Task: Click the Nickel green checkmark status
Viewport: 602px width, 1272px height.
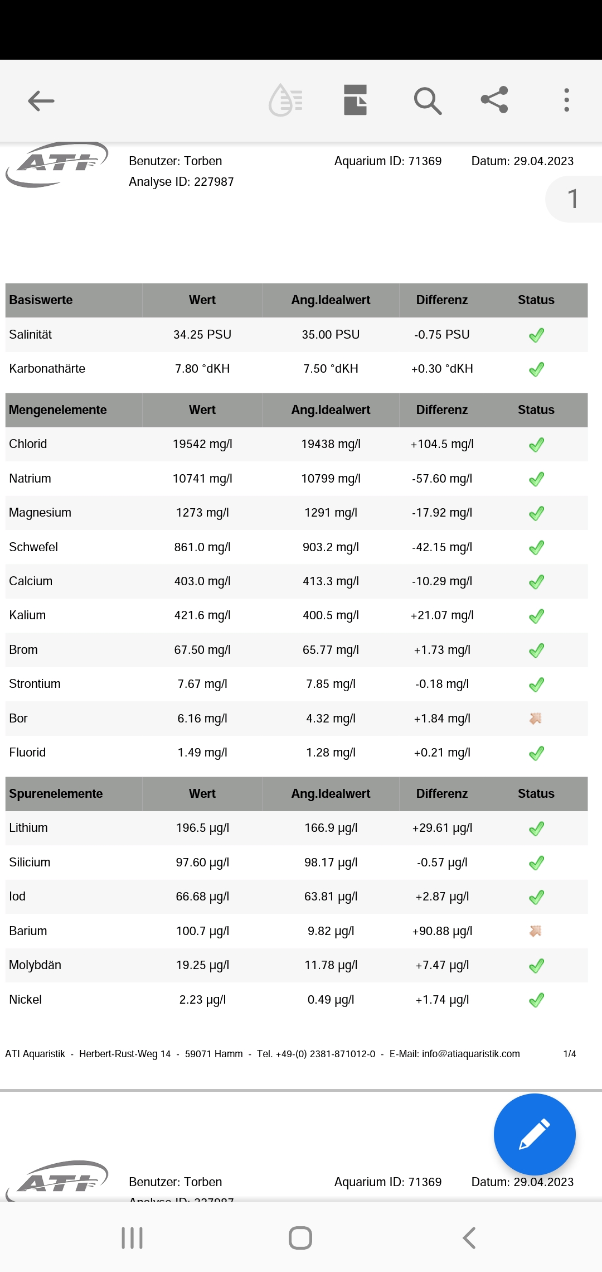Action: pos(536,1000)
